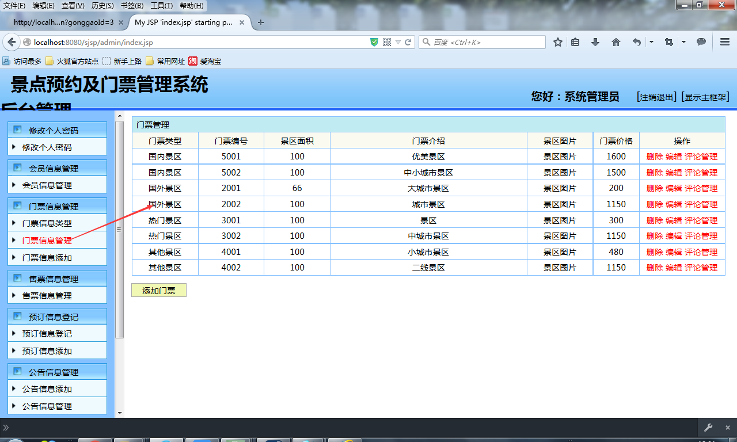Open downloads via the down arrow icon
Viewport: 737px width, 442px height.
(595, 42)
